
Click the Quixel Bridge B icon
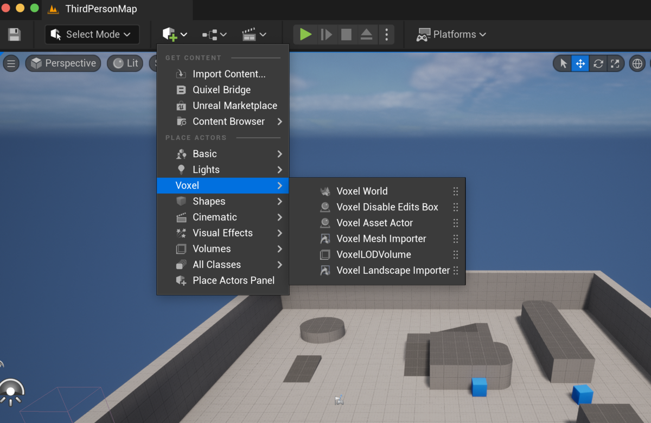[181, 90]
